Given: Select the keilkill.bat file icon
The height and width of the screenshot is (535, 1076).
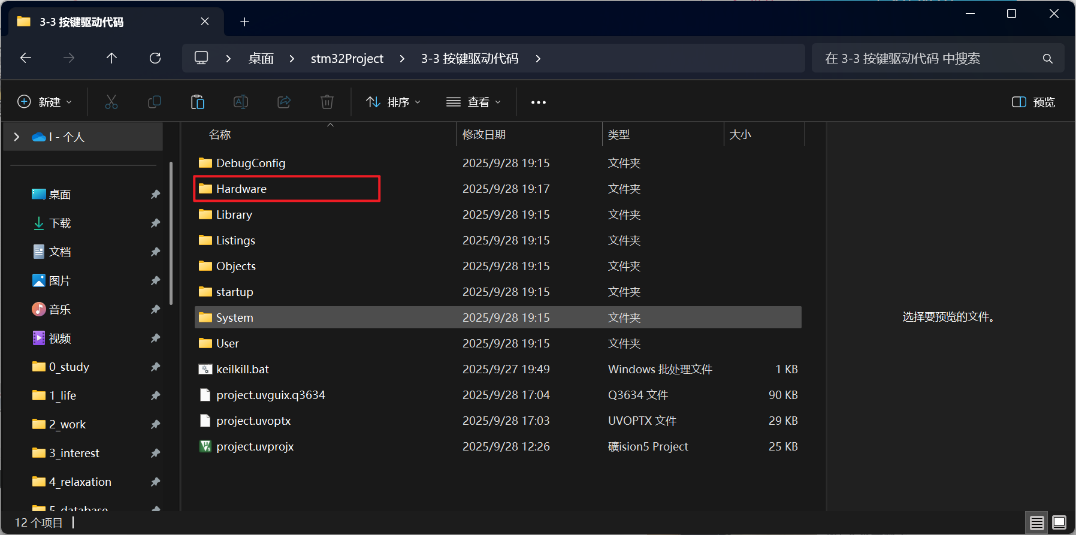Looking at the screenshot, I should pyautogui.click(x=205, y=369).
